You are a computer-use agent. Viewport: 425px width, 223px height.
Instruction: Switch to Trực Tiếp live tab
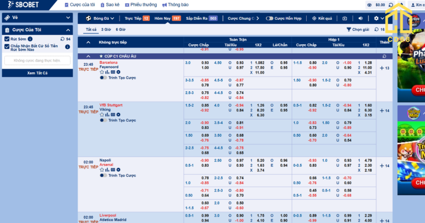coord(137,18)
